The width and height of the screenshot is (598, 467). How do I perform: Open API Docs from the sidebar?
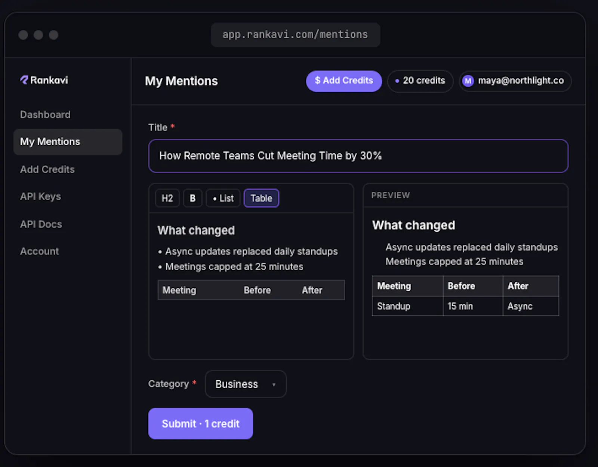41,224
